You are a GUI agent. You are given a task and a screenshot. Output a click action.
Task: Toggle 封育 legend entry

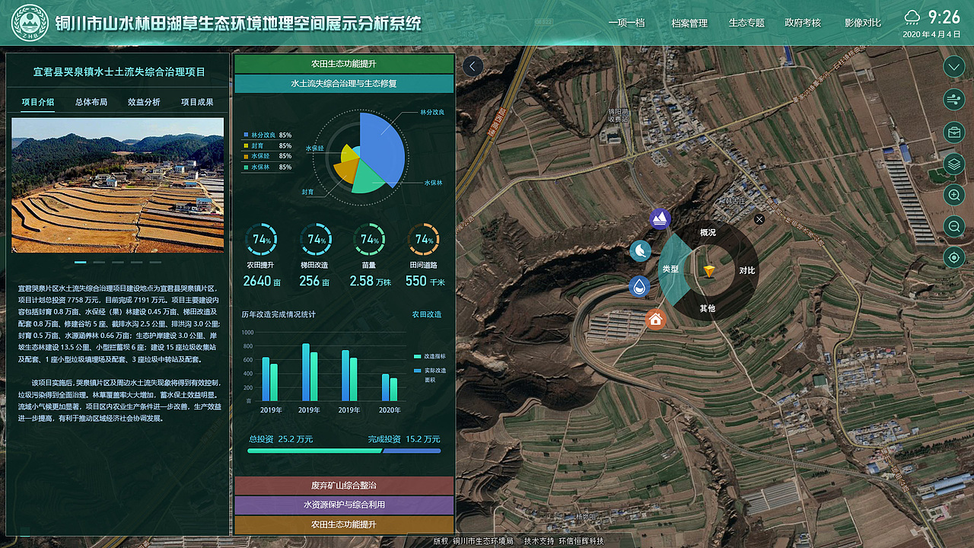[267, 145]
